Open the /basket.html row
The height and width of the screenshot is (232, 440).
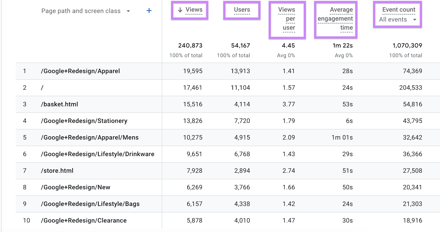point(59,104)
